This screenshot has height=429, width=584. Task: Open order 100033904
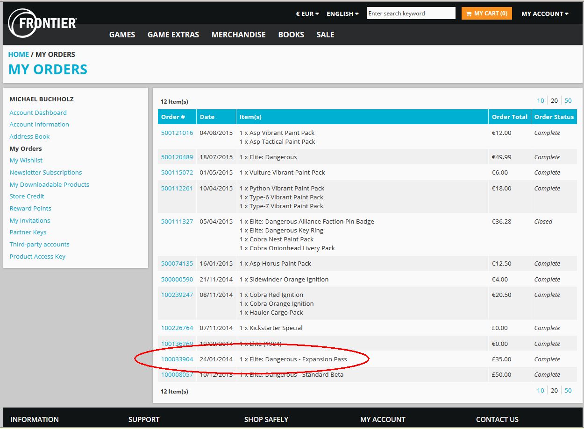(177, 359)
